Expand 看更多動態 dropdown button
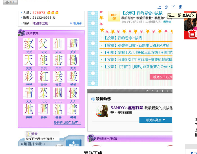197x154 pixels. (156, 120)
